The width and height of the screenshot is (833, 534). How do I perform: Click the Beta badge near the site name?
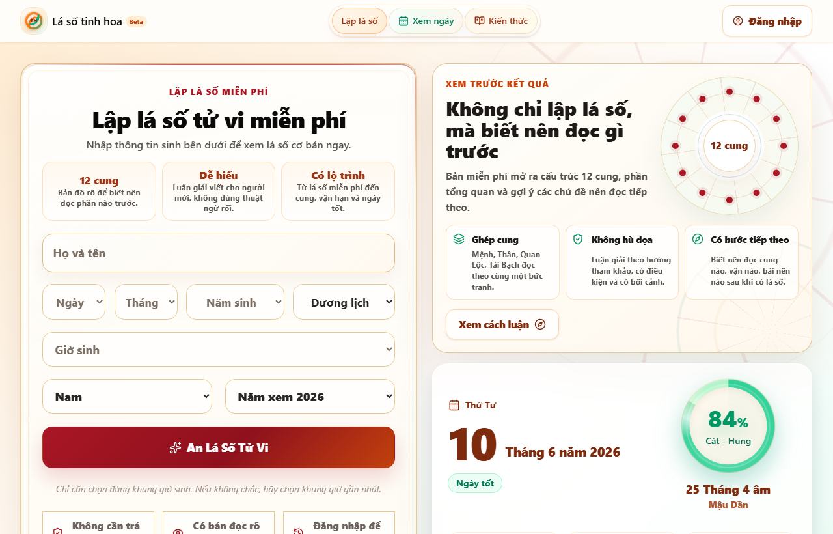[x=136, y=21]
